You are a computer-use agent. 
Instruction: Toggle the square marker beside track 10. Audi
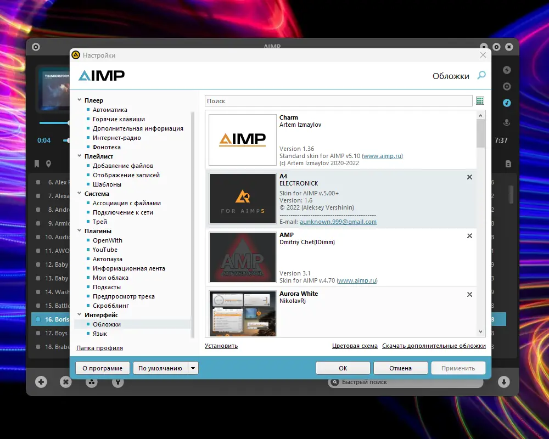click(38, 237)
